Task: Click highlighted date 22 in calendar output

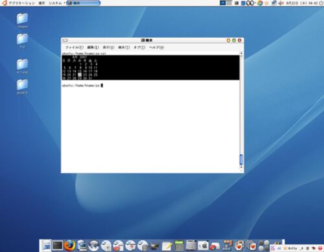Action: (80, 75)
